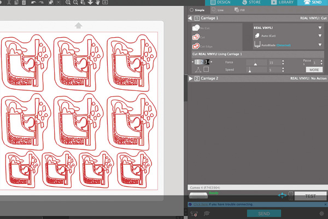Click the Cameo machine icon

(198, 195)
